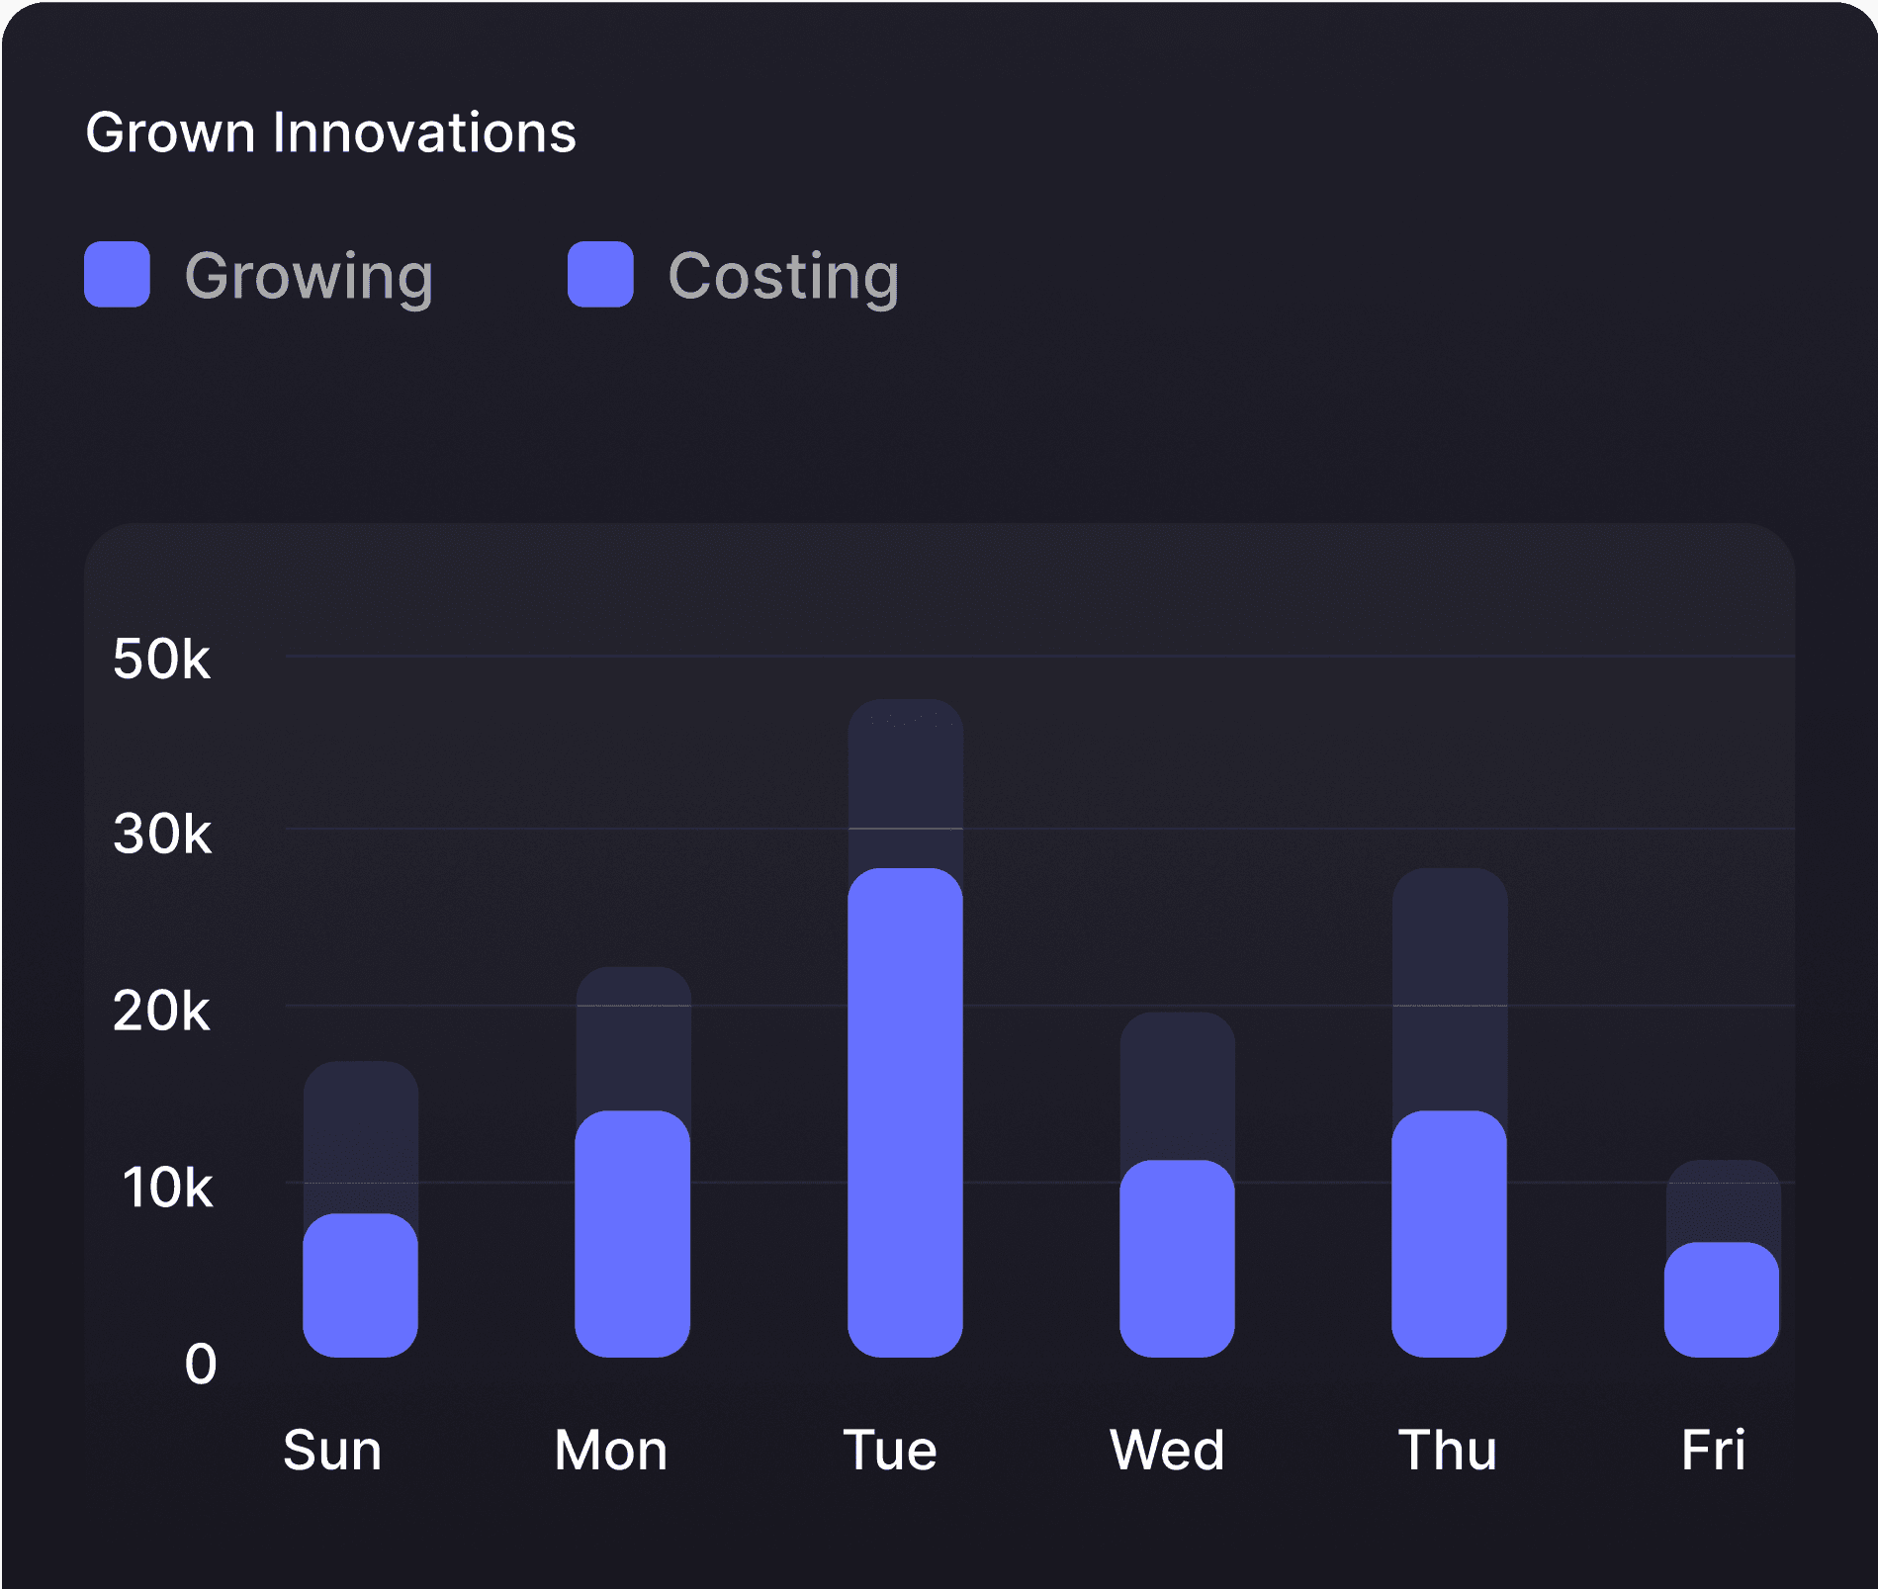Click the Tue axis label
This screenshot has height=1589, width=1878.
890,1451
